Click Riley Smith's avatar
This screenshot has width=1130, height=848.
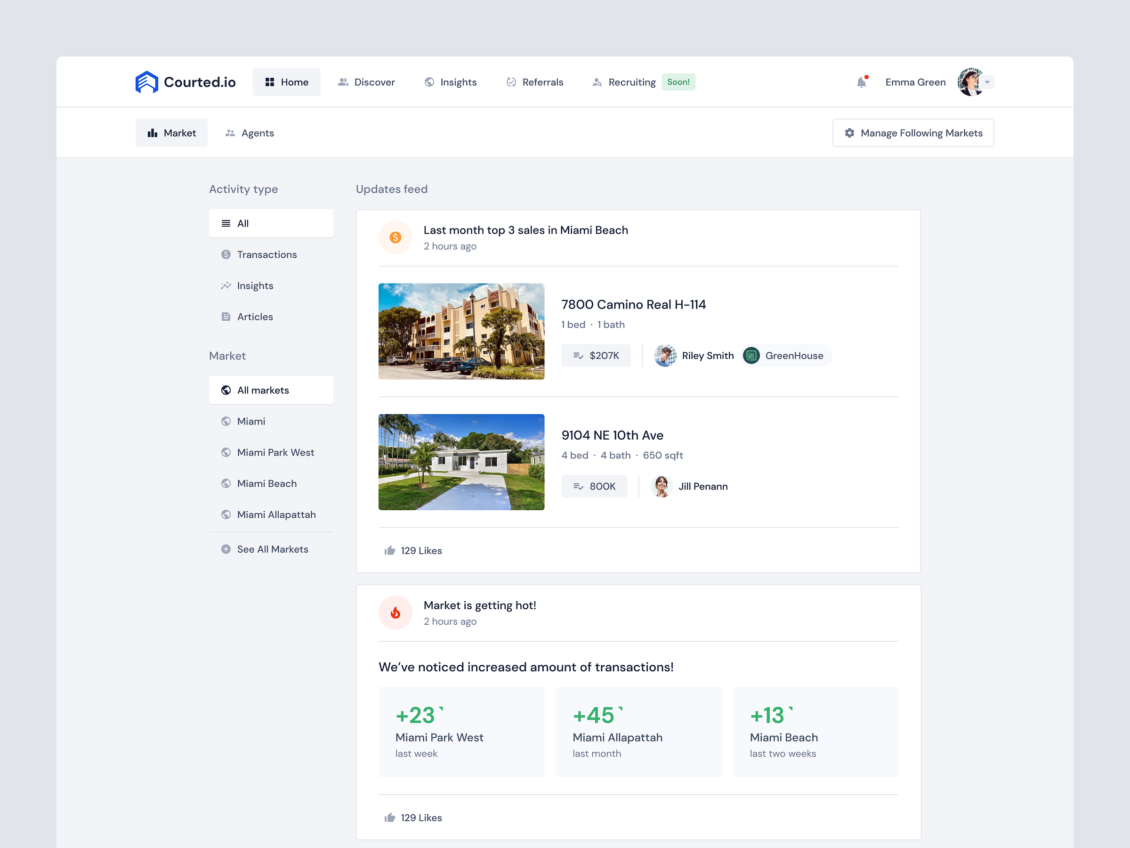tap(665, 356)
